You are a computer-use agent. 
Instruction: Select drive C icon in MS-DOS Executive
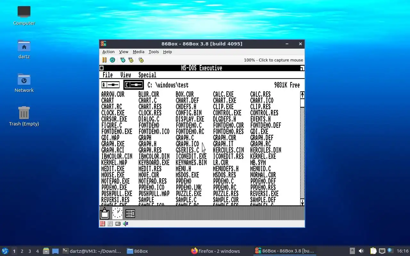134,85
